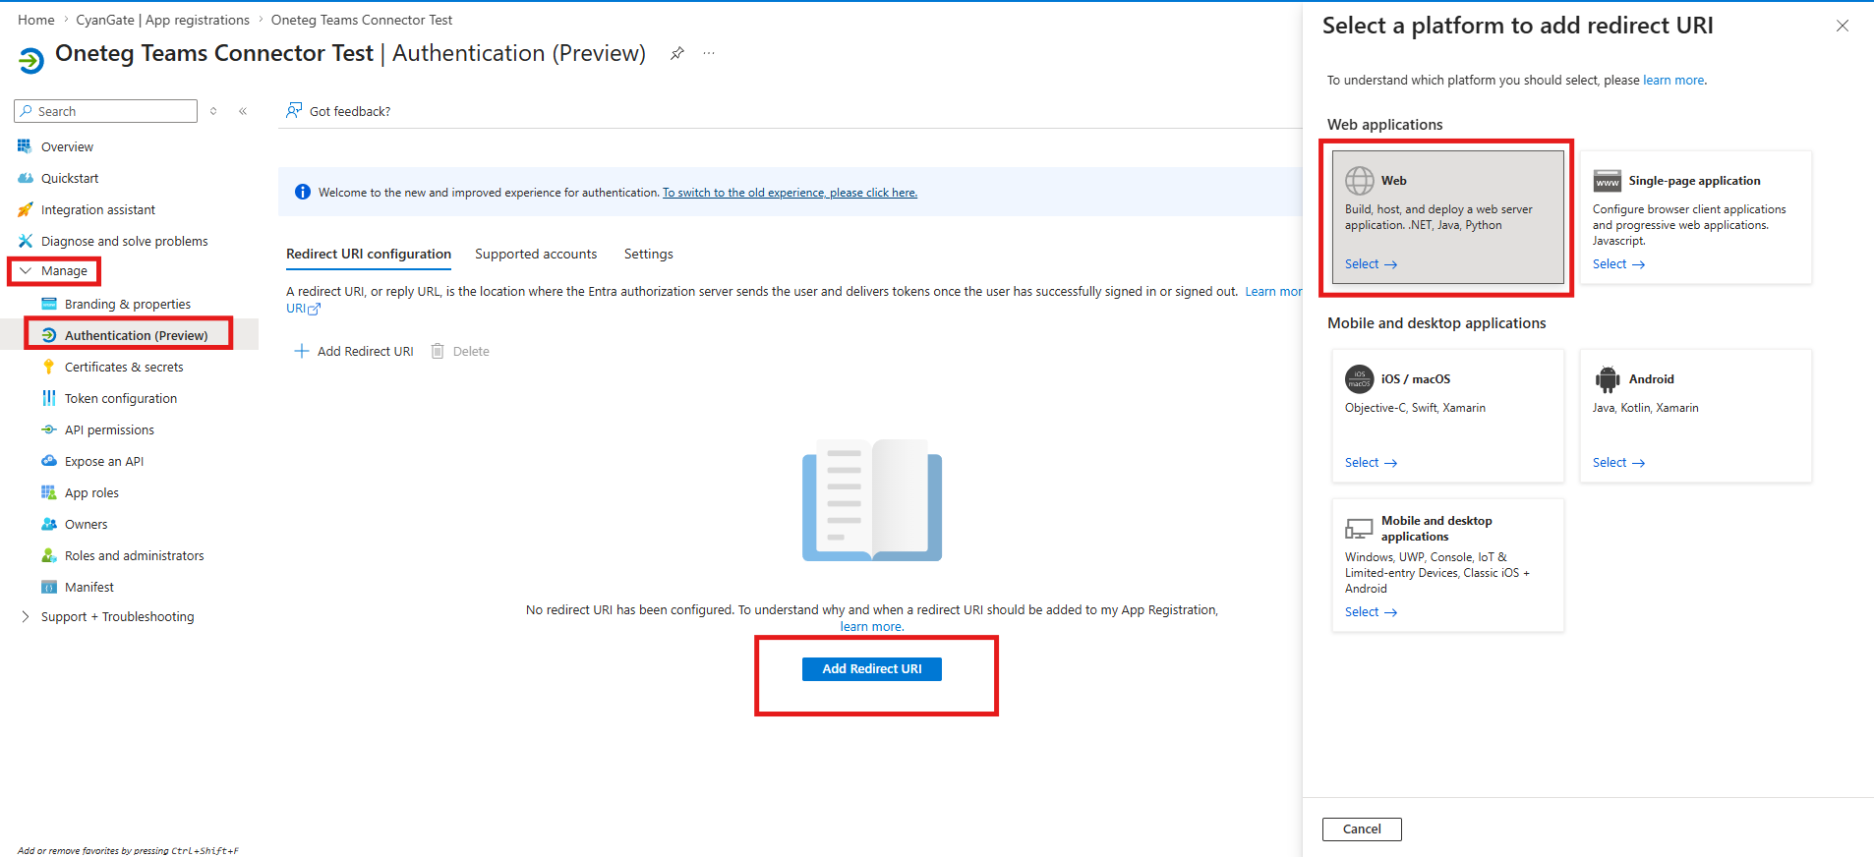Image resolution: width=1874 pixels, height=857 pixels.
Task: Click the Diagnose and solve problems wrench icon
Action: tap(26, 241)
